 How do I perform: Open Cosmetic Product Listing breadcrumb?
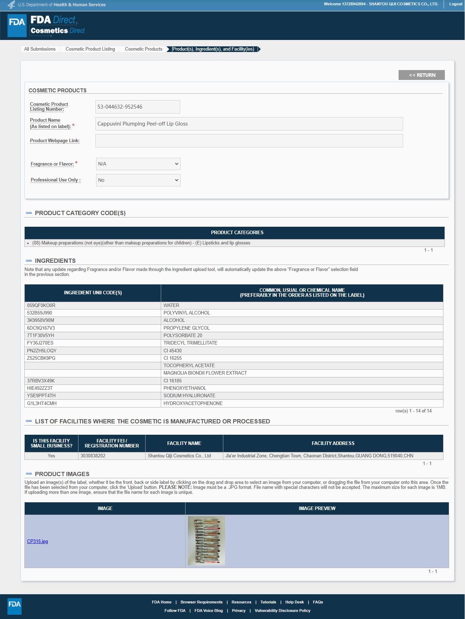pyautogui.click(x=90, y=49)
